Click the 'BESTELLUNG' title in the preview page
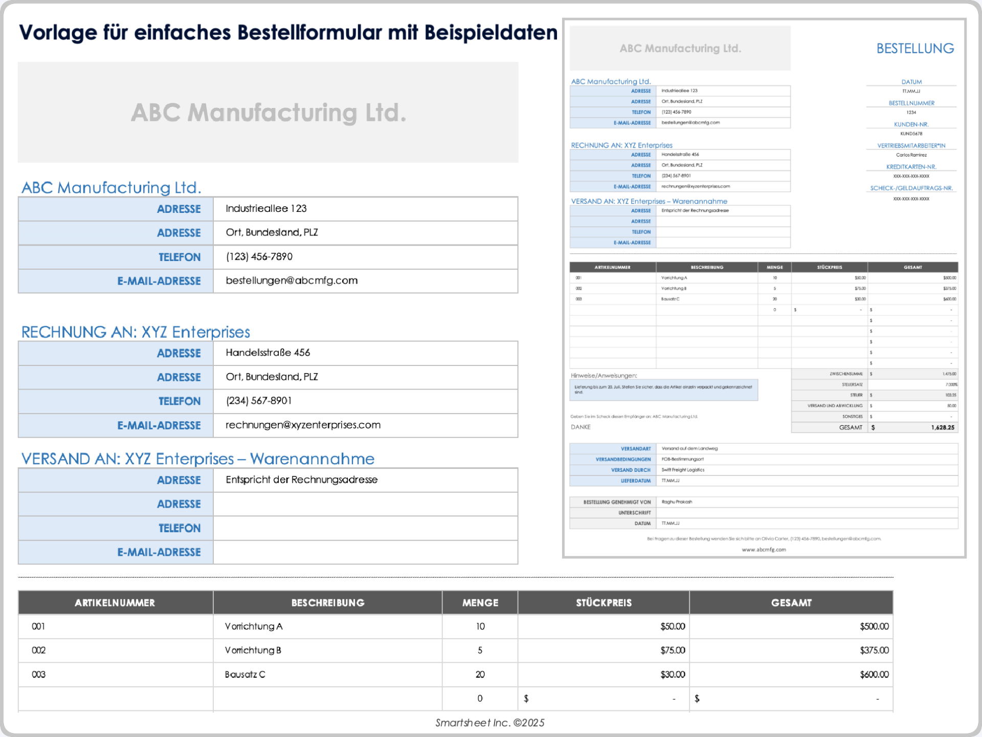 [915, 49]
